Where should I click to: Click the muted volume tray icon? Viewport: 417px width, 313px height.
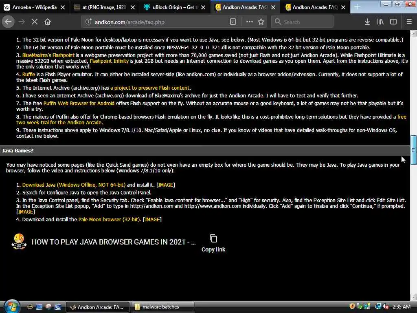(x=386, y=306)
